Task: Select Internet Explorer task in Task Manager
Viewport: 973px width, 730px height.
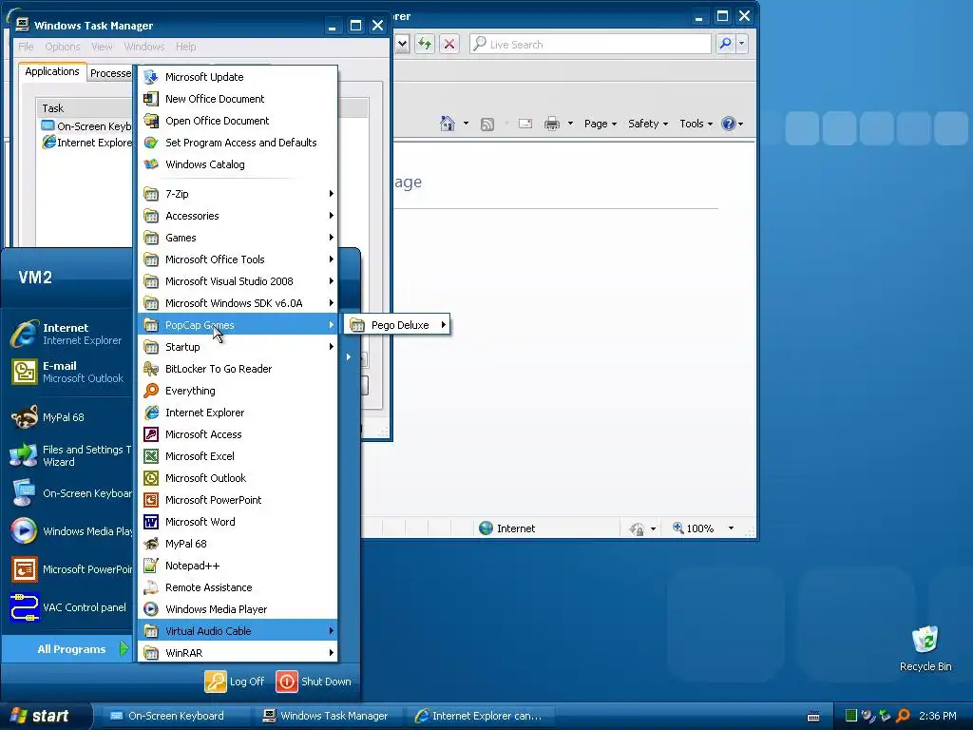Action: [x=86, y=143]
